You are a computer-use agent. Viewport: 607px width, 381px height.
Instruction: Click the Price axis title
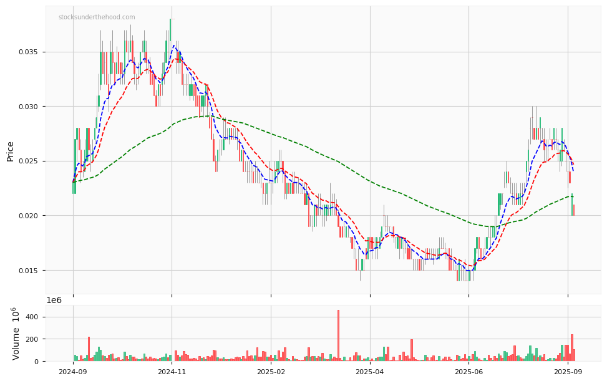point(10,152)
